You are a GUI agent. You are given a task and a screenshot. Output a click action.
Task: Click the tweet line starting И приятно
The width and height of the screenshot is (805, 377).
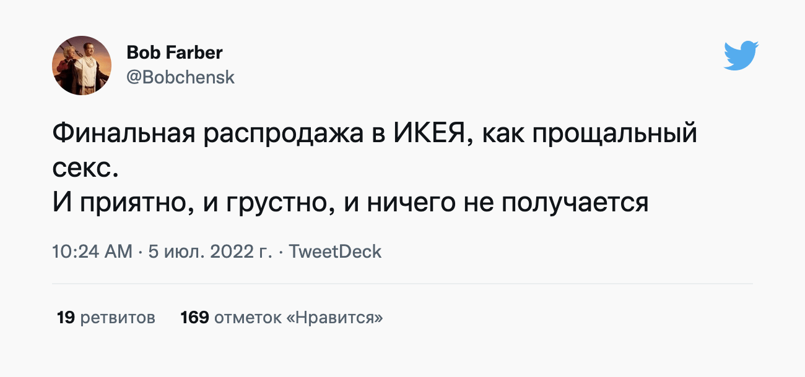click(x=350, y=201)
